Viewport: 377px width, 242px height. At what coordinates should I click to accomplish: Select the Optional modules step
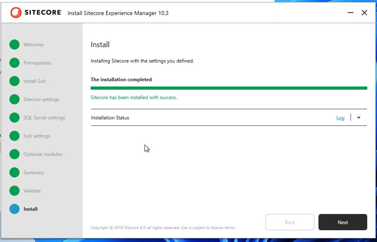click(43, 154)
